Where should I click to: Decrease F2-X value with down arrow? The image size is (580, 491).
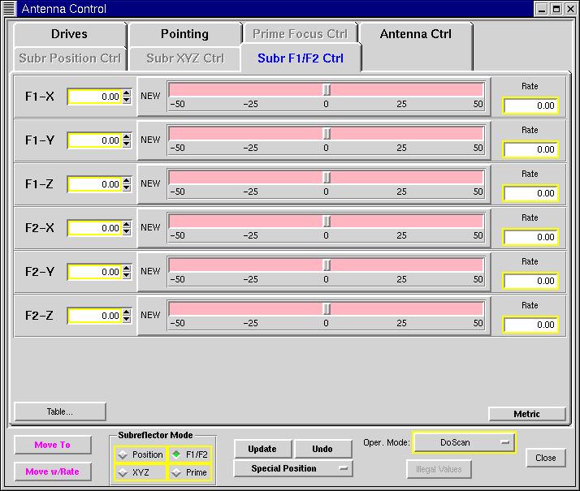tap(127, 231)
